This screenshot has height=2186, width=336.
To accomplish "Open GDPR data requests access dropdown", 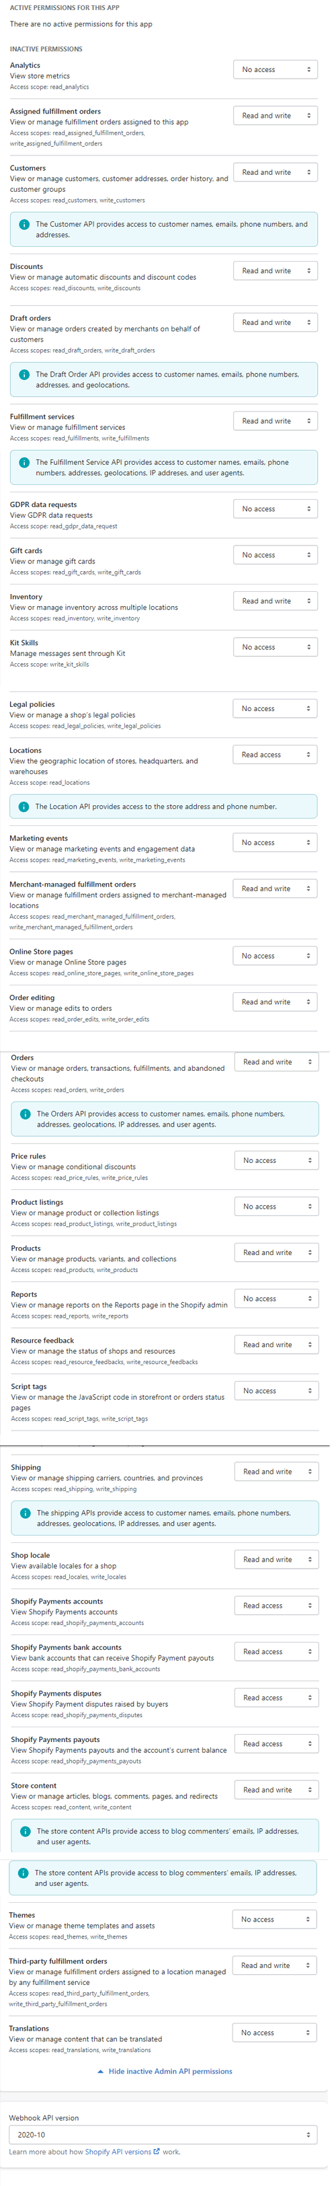I will 275,509.
